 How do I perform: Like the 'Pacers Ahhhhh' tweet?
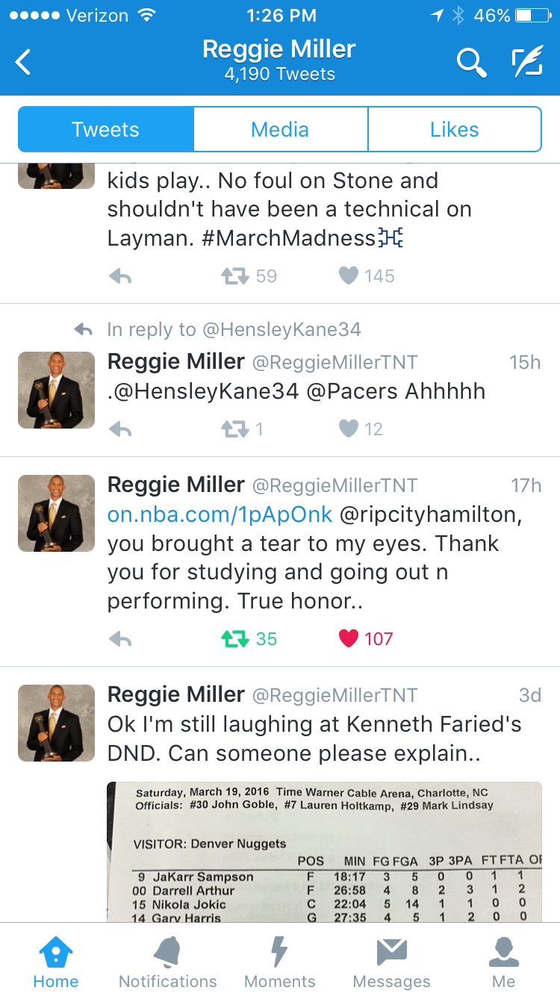[349, 429]
